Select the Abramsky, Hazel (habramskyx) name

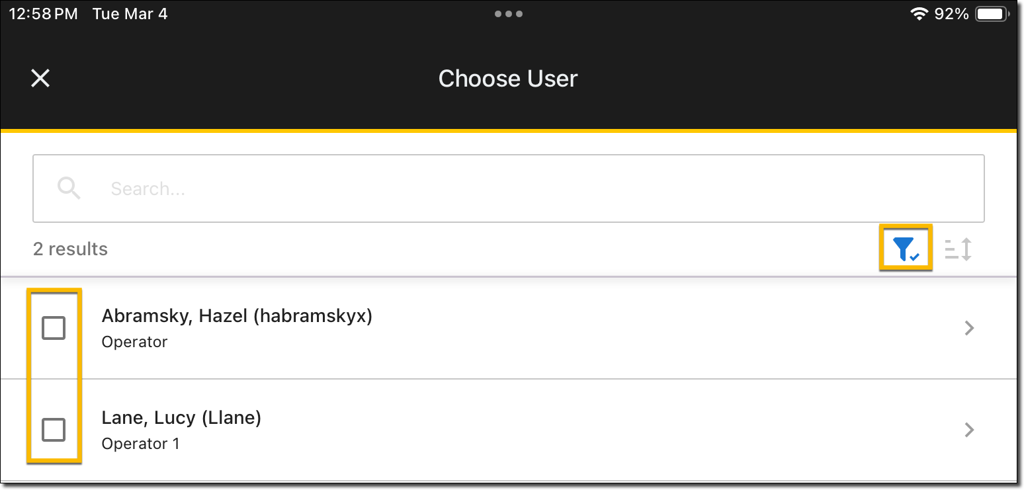(237, 316)
